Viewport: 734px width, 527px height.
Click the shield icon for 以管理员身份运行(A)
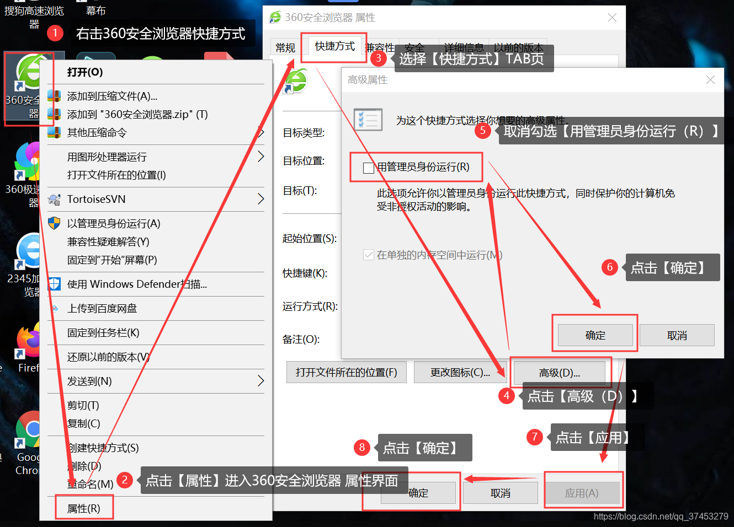[x=54, y=223]
